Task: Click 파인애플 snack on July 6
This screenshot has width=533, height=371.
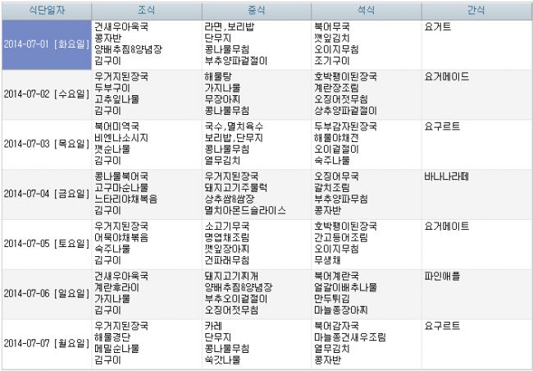Action: click(443, 276)
